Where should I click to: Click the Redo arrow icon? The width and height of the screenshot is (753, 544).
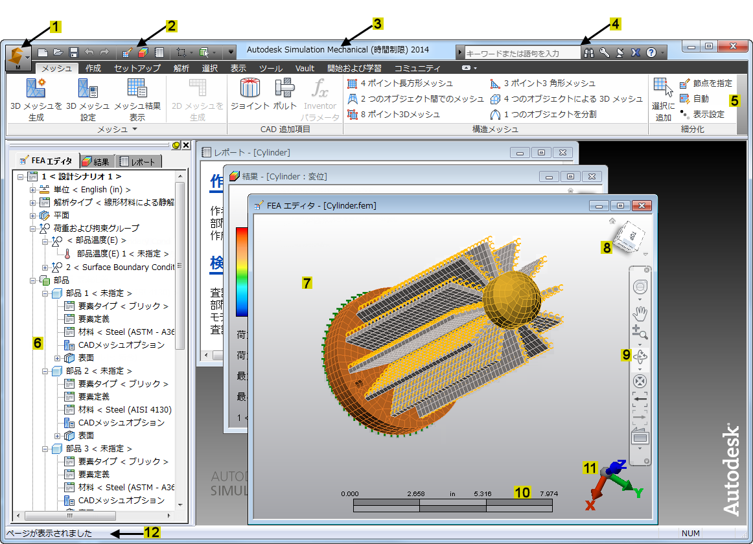click(x=104, y=52)
